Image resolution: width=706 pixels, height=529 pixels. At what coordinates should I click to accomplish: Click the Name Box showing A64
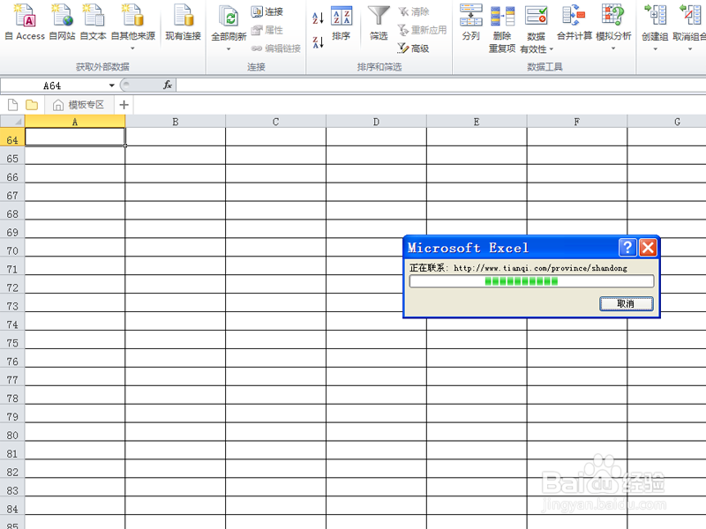pyautogui.click(x=52, y=86)
